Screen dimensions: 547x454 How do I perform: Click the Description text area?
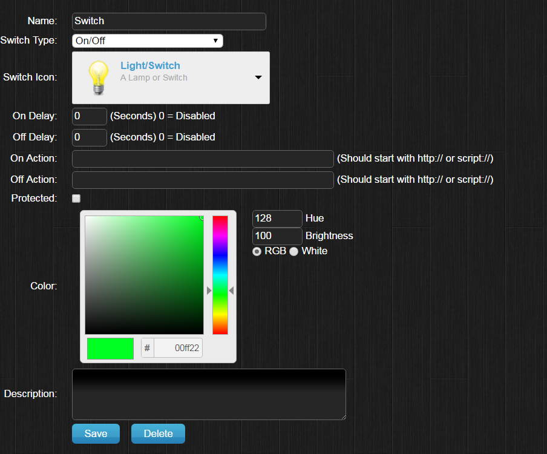tap(209, 394)
